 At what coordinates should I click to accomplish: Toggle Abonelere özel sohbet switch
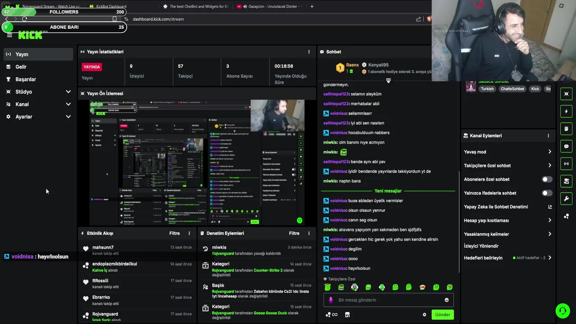pyautogui.click(x=547, y=180)
